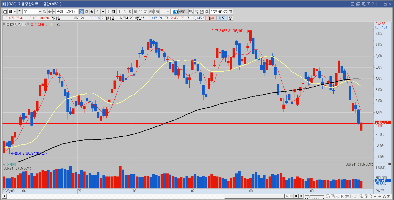Click the 종합(KOSPI) name field
394x200 pixels.
pos(66,12)
